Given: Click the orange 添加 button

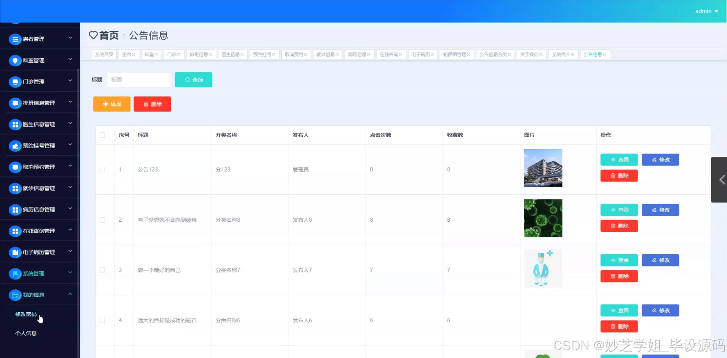Looking at the screenshot, I should click(112, 104).
